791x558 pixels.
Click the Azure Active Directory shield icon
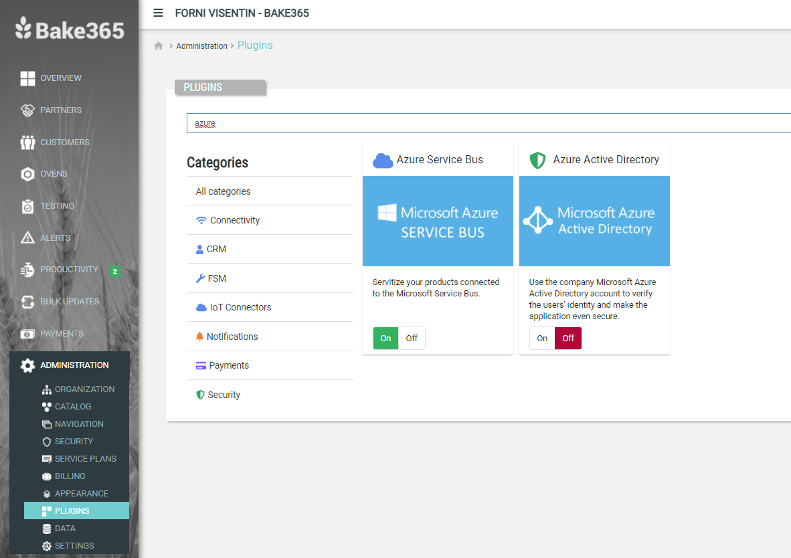coord(538,161)
